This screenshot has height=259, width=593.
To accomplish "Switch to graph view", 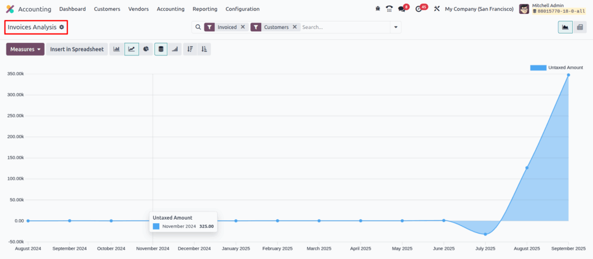I will click(565, 27).
